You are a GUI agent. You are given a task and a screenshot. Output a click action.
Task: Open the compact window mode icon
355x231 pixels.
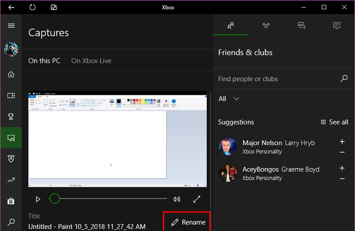pos(54,8)
